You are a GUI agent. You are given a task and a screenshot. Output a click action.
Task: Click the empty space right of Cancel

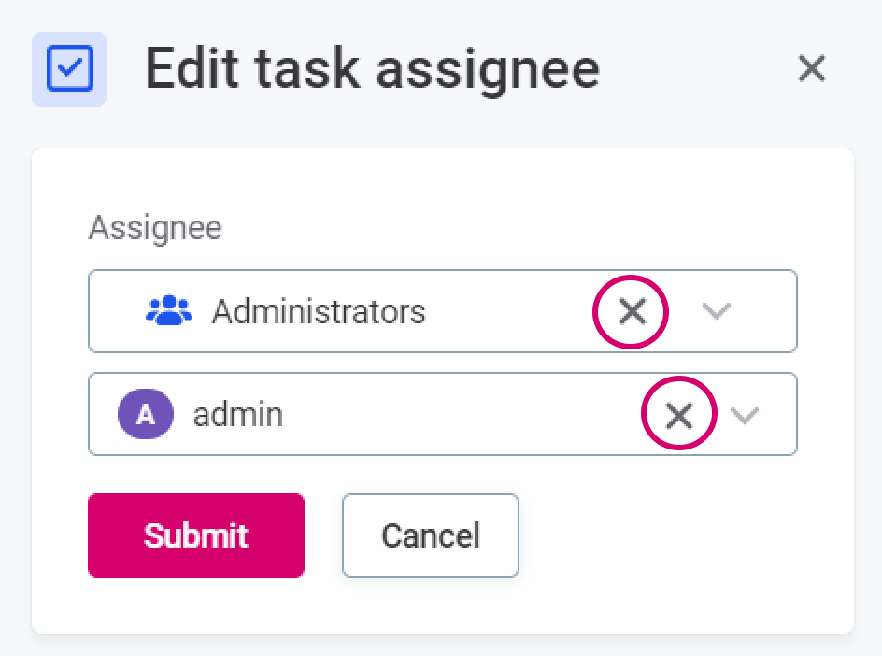tap(673, 535)
